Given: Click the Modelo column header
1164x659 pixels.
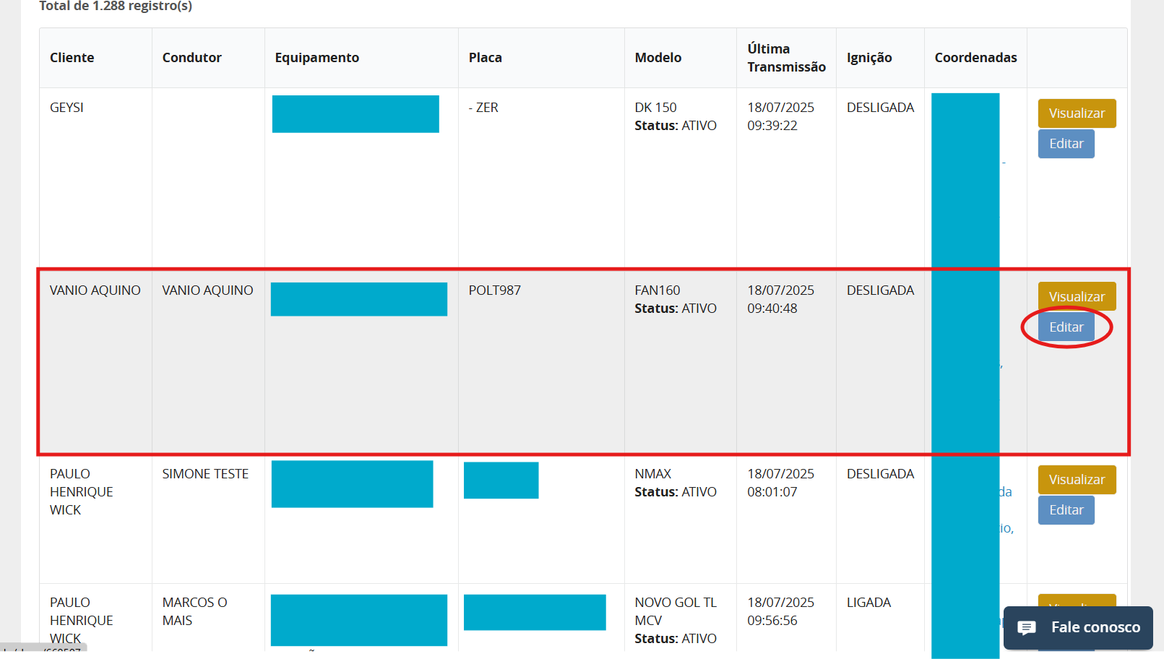Looking at the screenshot, I should tap(658, 58).
